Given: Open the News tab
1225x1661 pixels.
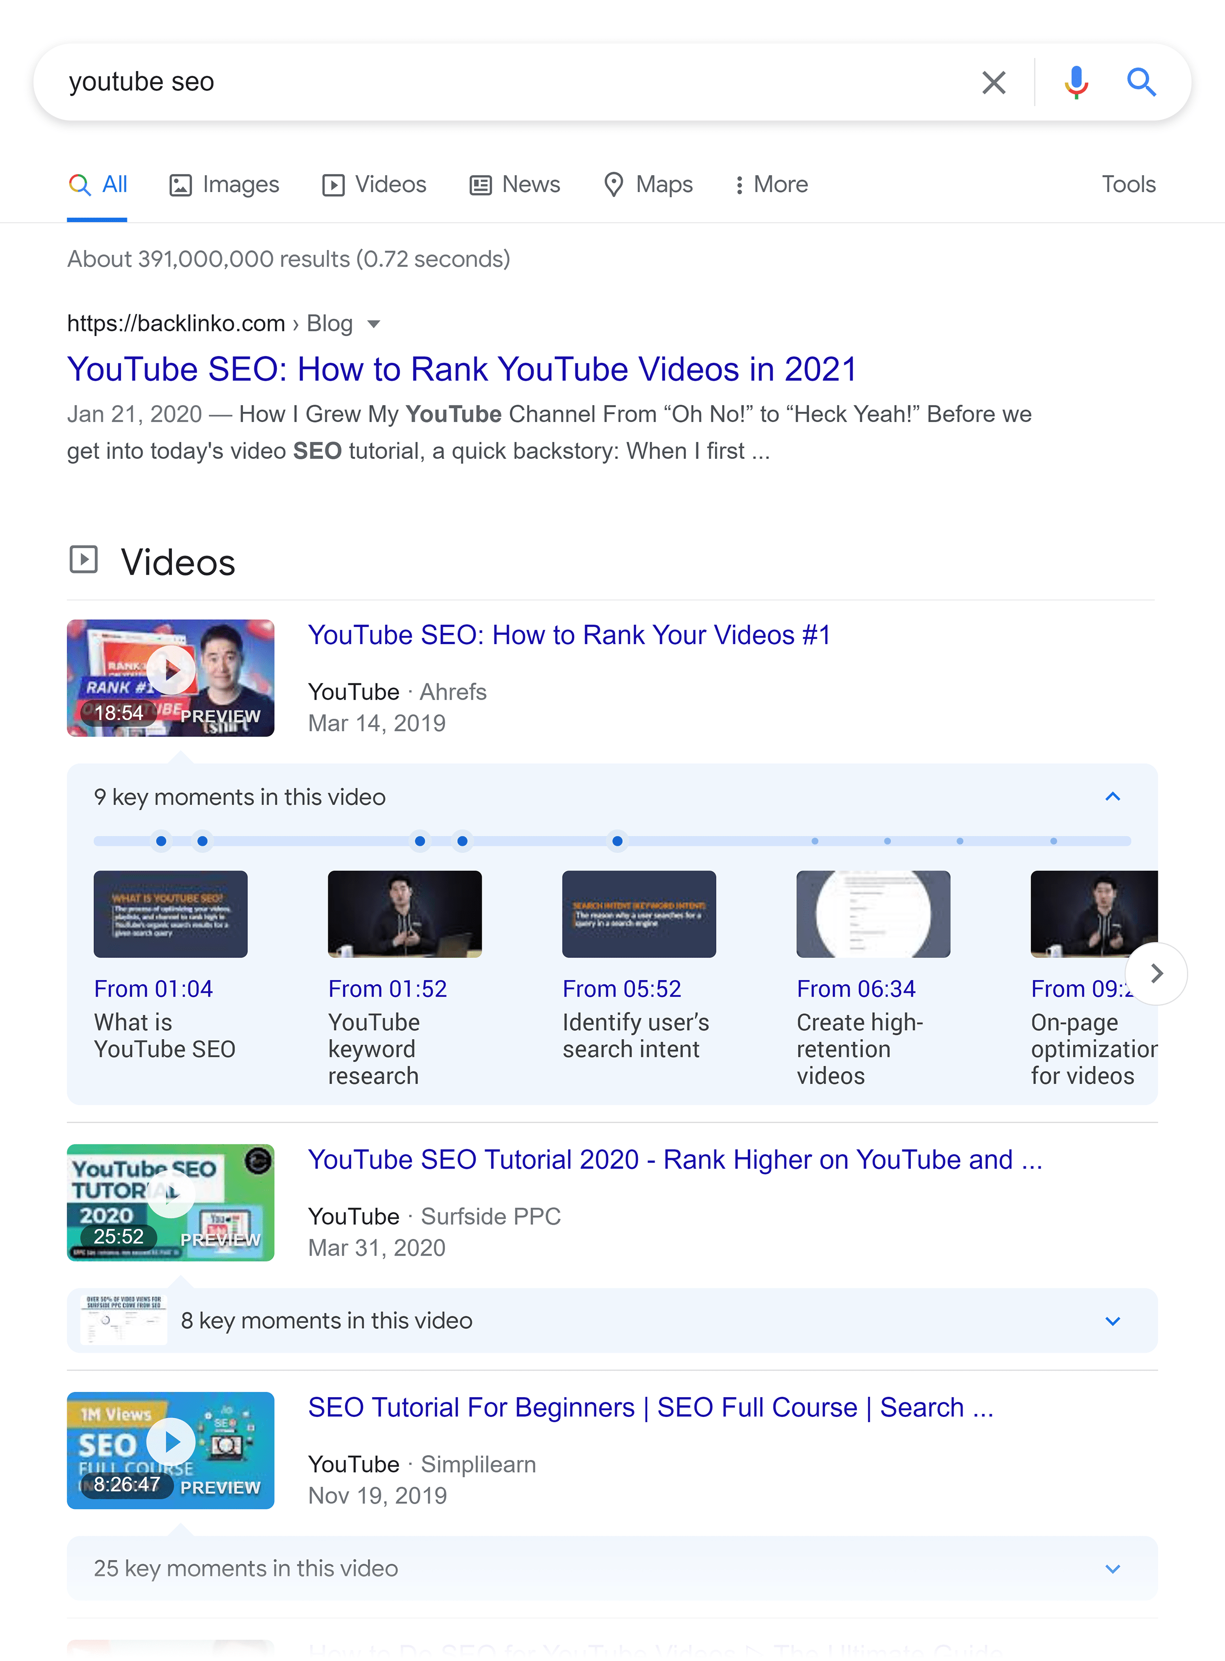Looking at the screenshot, I should click(514, 184).
